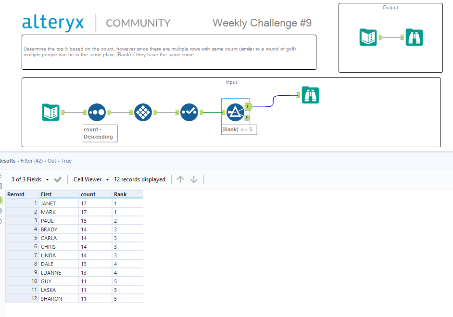453x317 pixels.
Task: Click the Tile tool icon
Action: click(x=143, y=112)
